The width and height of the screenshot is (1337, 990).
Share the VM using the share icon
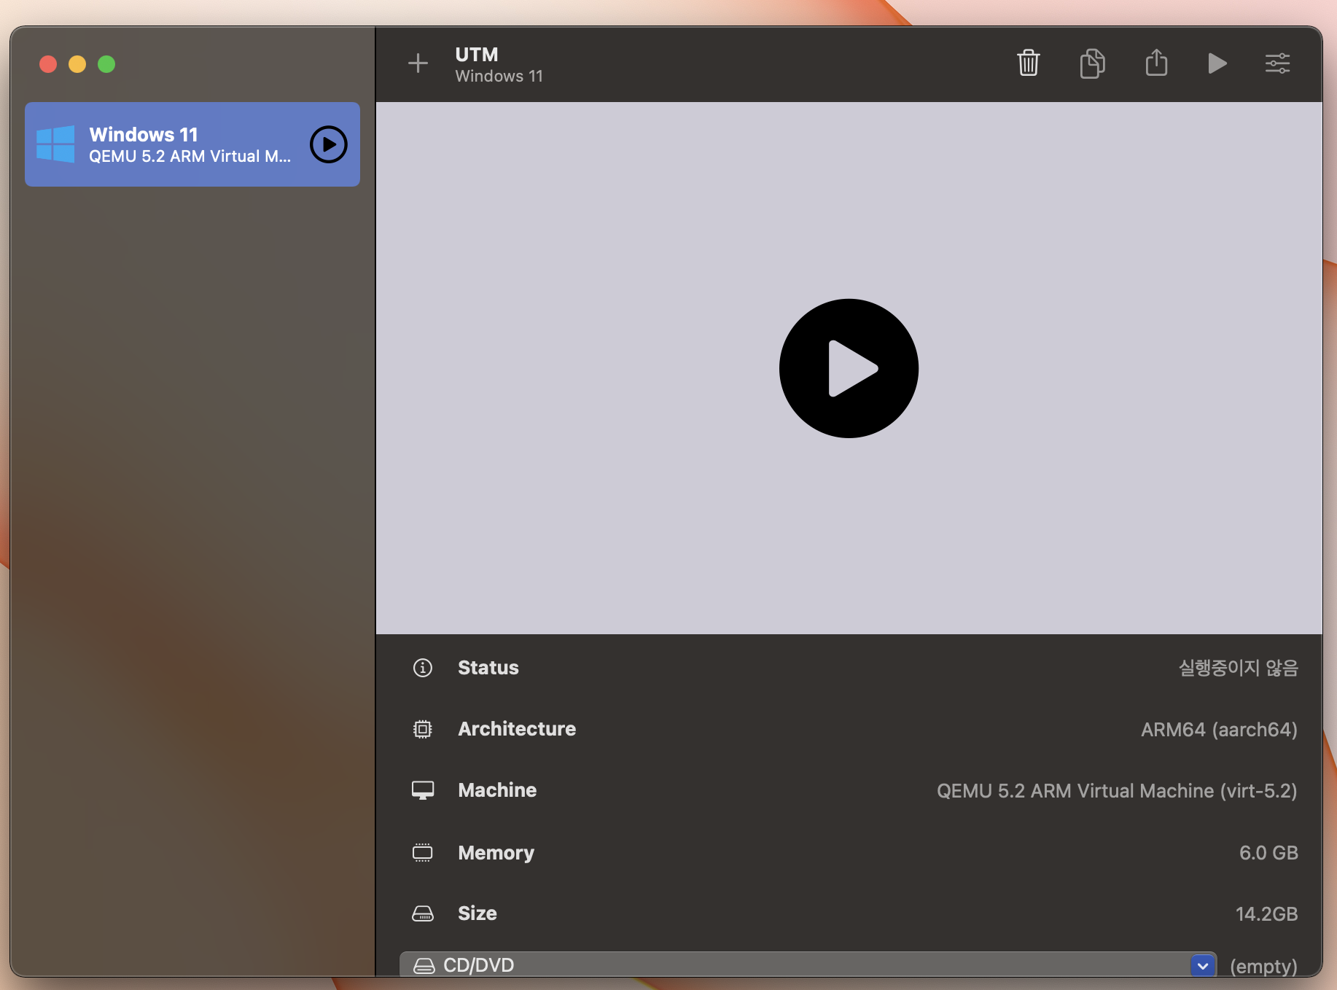point(1156,63)
